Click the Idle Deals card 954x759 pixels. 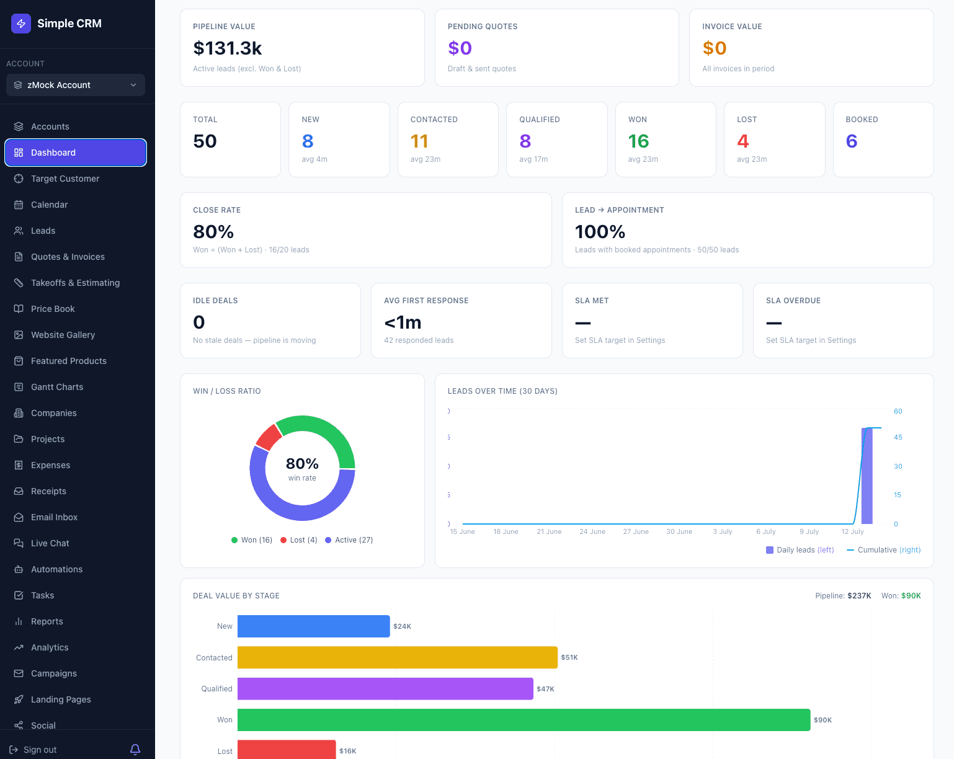[x=270, y=321]
